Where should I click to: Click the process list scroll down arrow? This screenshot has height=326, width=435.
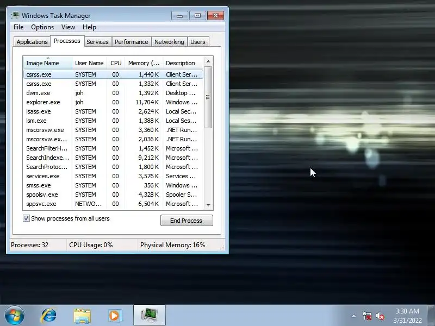point(208,205)
